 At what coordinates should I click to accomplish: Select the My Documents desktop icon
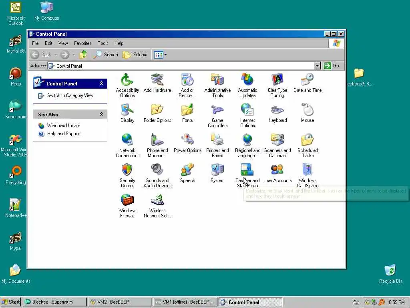(x=16, y=274)
